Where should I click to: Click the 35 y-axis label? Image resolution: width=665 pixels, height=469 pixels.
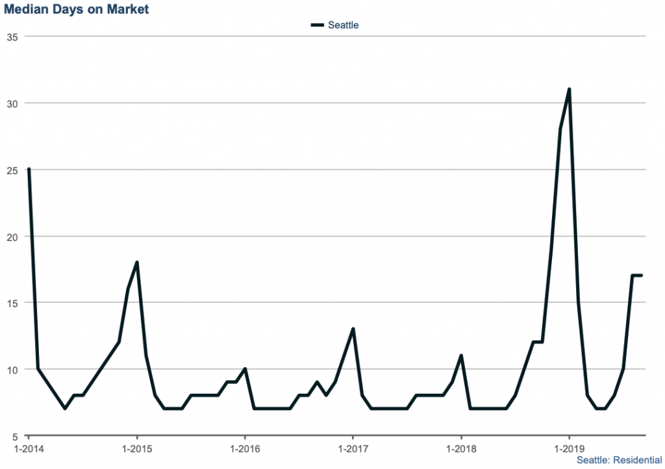pyautogui.click(x=11, y=36)
